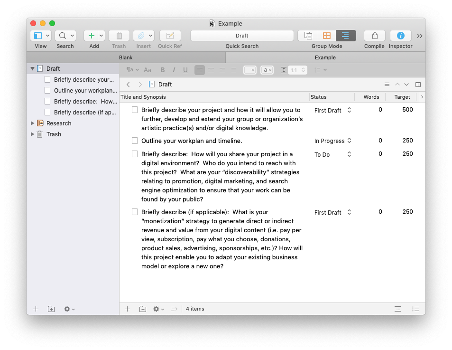The height and width of the screenshot is (350, 452).
Task: Open the list style dropdown
Action: [321, 70]
